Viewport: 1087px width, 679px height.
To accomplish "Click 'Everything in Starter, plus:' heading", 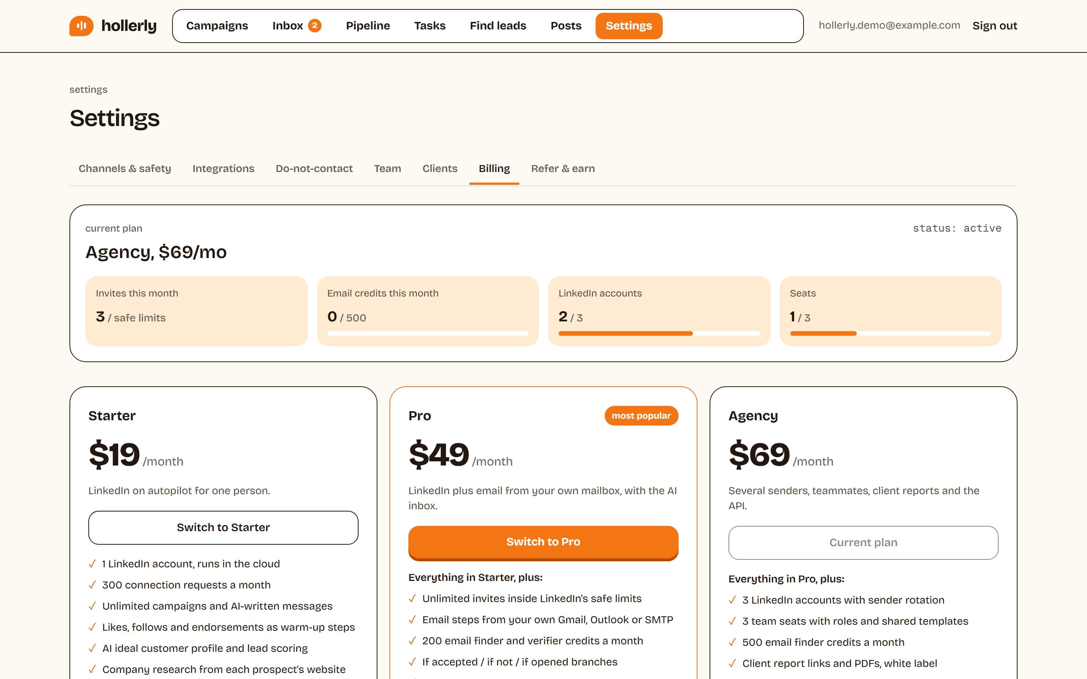I will coord(475,577).
